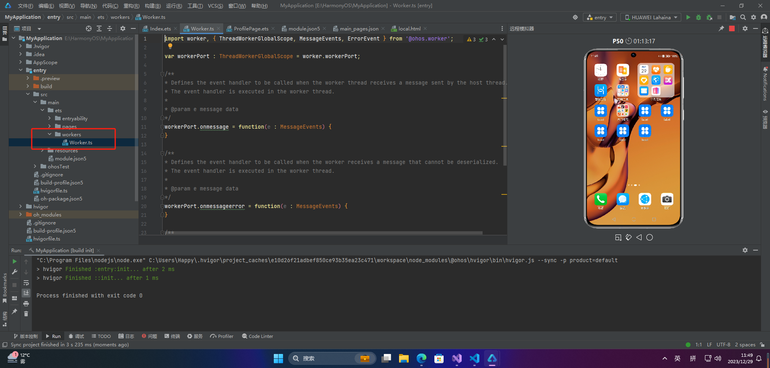Run the entry configuration with green play button
This screenshot has width=770, height=368.
coord(688,17)
